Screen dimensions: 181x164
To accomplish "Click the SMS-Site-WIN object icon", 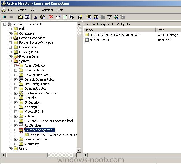I will click(x=87, y=40).
